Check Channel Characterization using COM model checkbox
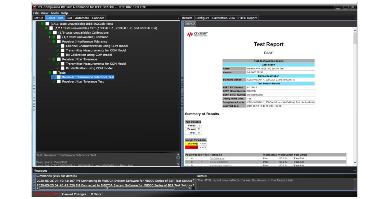This screenshot has height=199, width=389. pos(63,46)
